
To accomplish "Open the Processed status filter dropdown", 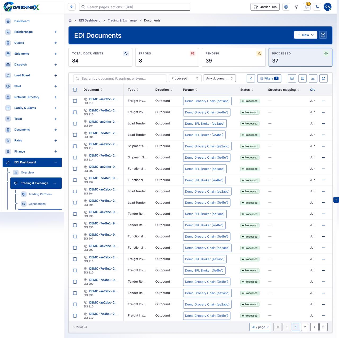I will (185, 78).
